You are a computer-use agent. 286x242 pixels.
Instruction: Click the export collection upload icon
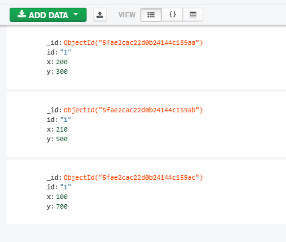(x=100, y=15)
